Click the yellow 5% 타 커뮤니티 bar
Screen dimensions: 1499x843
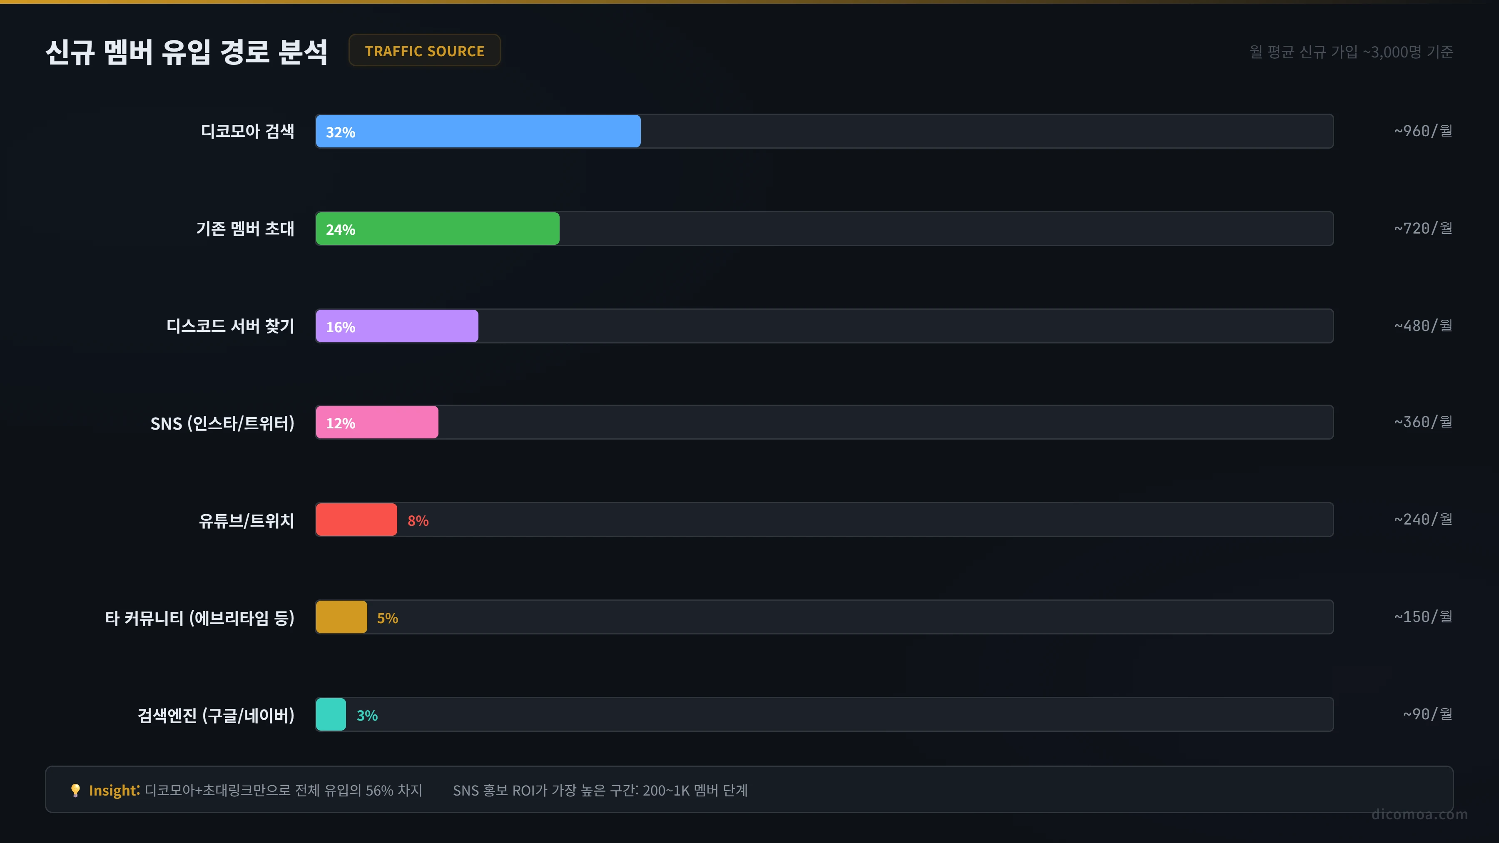pos(341,617)
